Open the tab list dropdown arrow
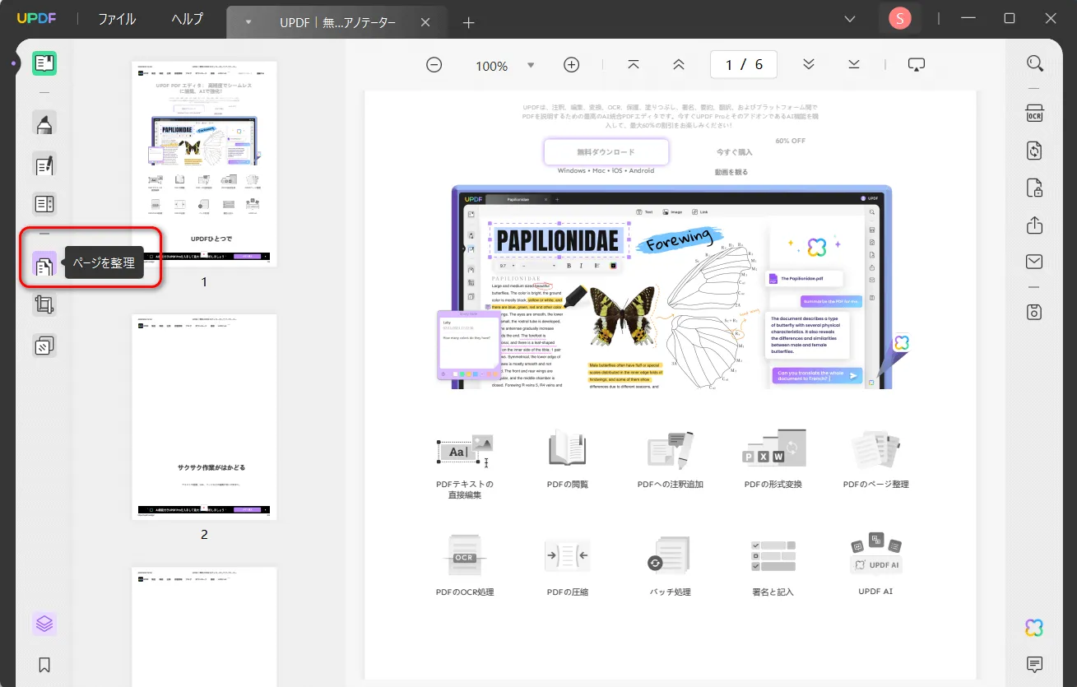Viewport: 1077px width, 687px height. click(x=249, y=22)
